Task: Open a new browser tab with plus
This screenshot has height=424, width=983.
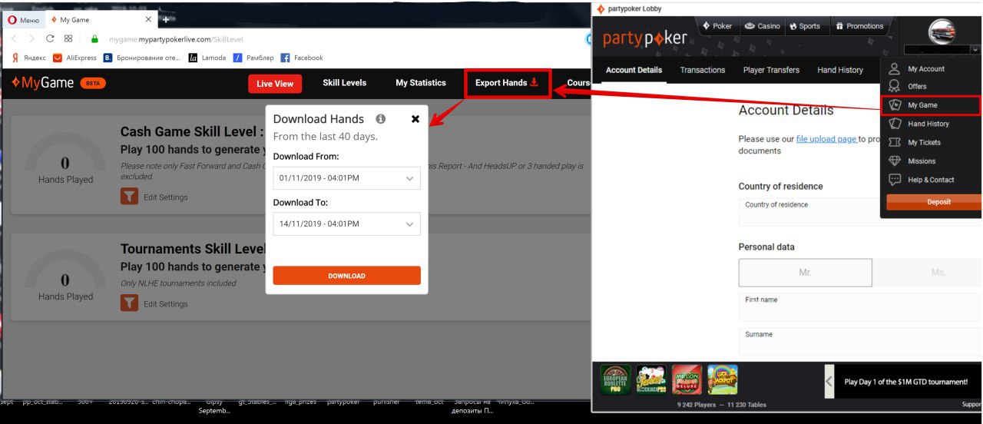Action: point(165,20)
